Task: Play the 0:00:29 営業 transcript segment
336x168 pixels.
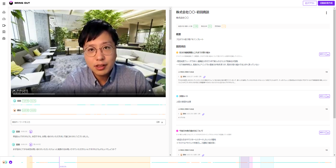Action: click(31, 144)
